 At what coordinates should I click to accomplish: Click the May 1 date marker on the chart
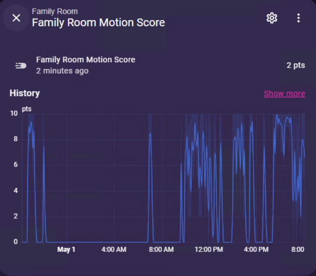pyautogui.click(x=66, y=250)
